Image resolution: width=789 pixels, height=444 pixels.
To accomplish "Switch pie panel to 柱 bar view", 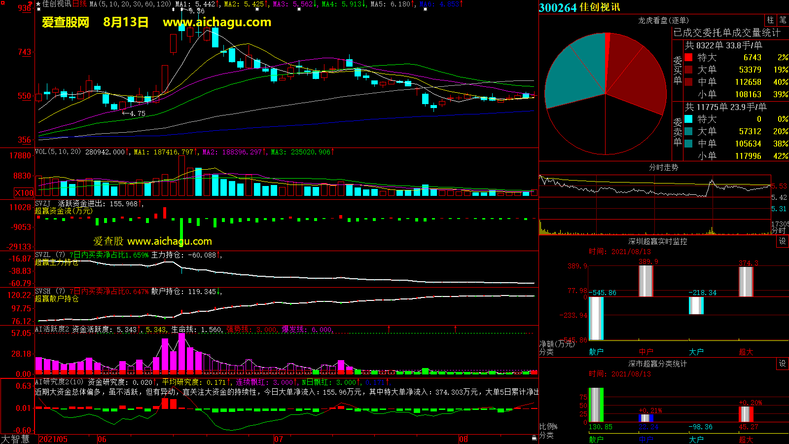I will click(770, 20).
